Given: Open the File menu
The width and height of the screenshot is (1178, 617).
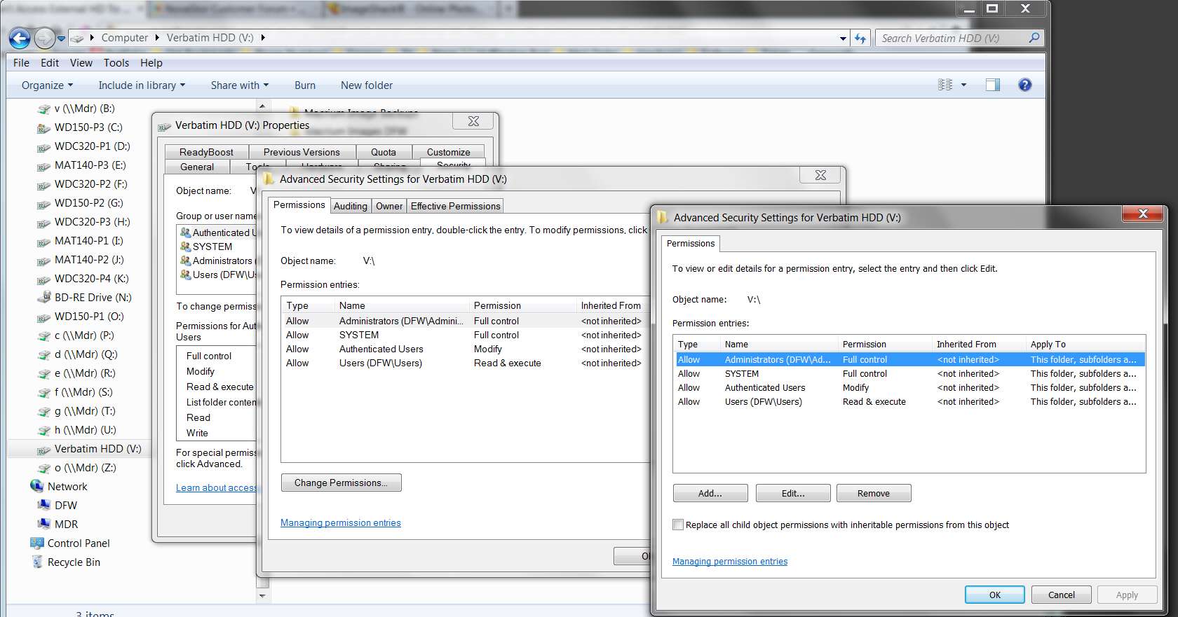Looking at the screenshot, I should (x=21, y=62).
